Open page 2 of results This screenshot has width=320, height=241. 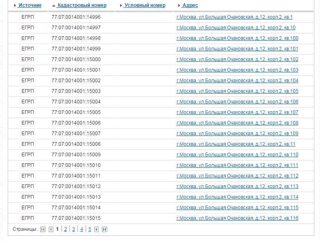pos(65,229)
